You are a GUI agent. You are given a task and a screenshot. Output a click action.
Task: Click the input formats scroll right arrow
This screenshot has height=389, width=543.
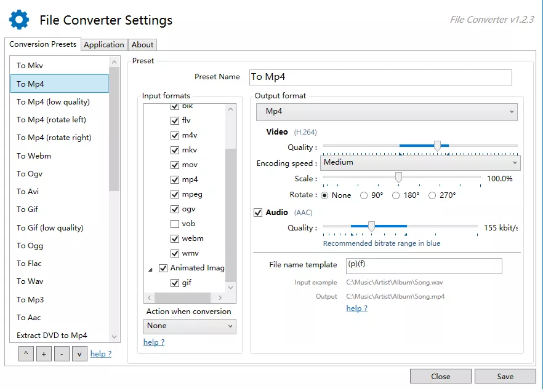coord(220,297)
